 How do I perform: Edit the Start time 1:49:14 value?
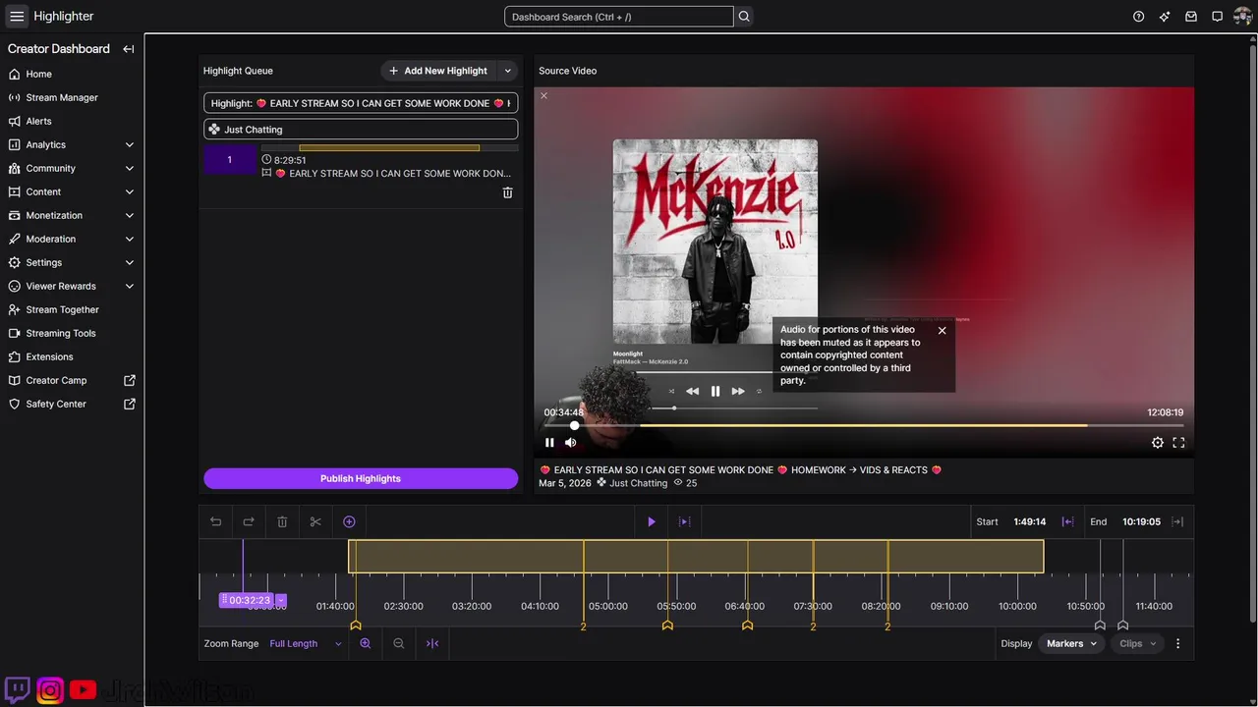(x=1029, y=522)
